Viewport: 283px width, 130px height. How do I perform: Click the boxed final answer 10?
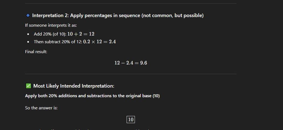click(x=131, y=119)
